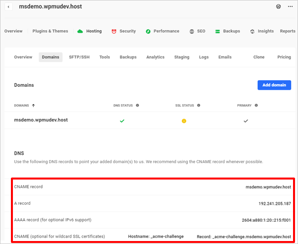Click the primary domain checkmark
The height and width of the screenshot is (244, 298).
(x=246, y=121)
